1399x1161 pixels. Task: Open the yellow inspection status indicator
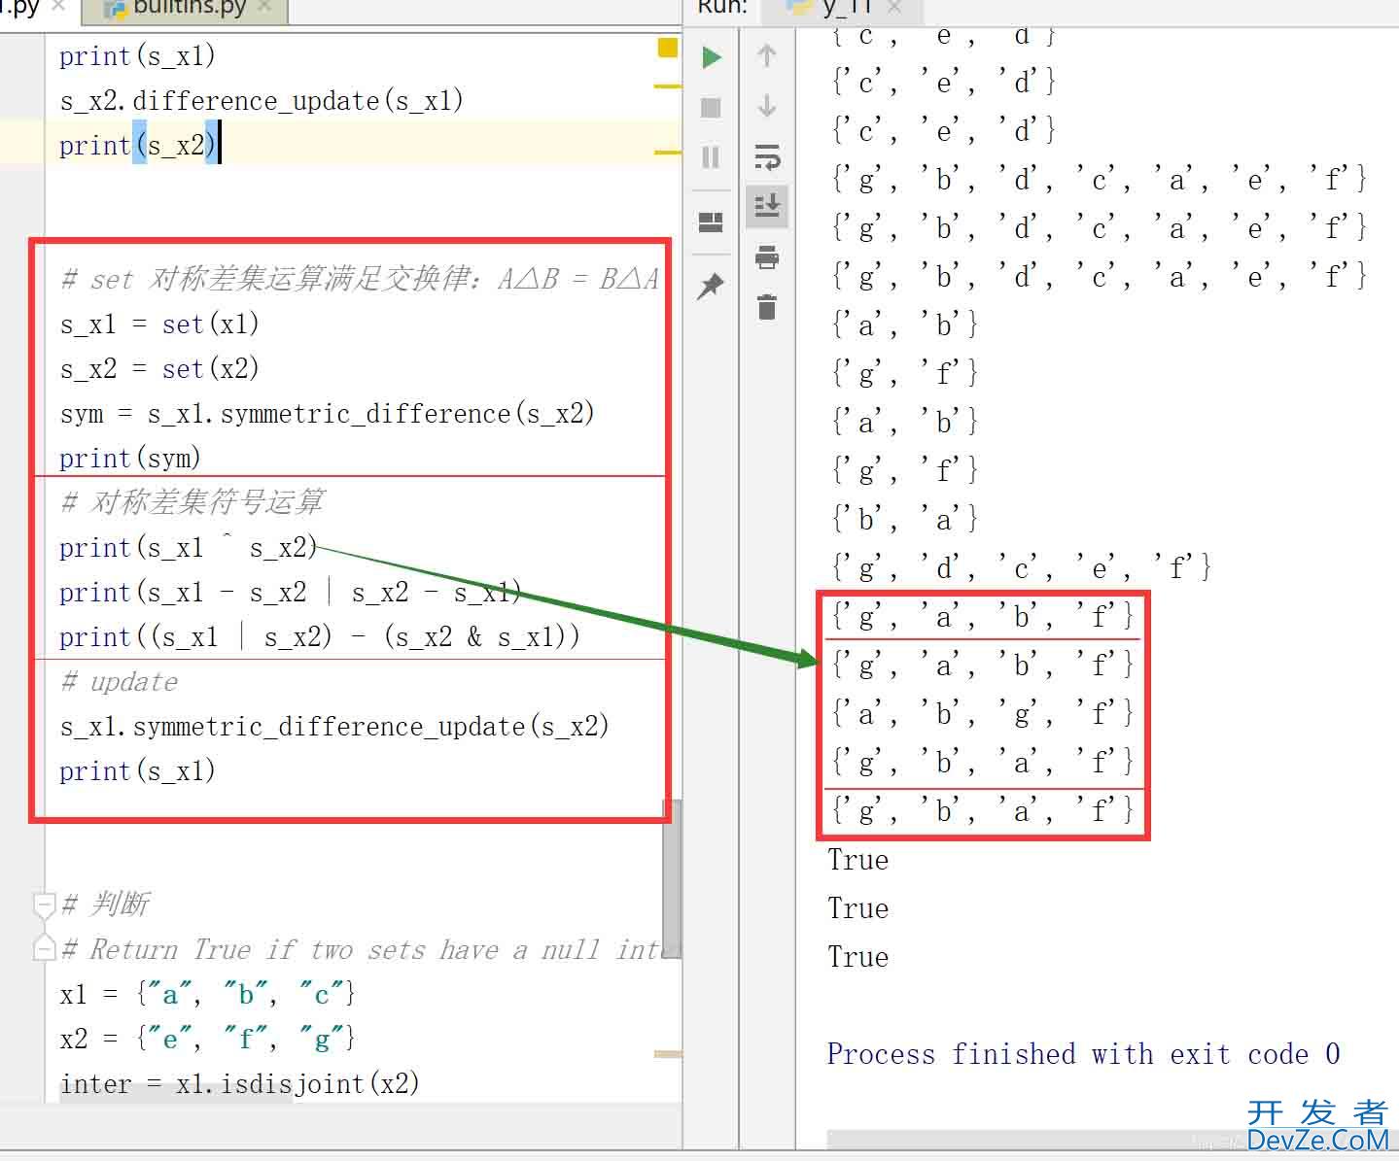667,48
